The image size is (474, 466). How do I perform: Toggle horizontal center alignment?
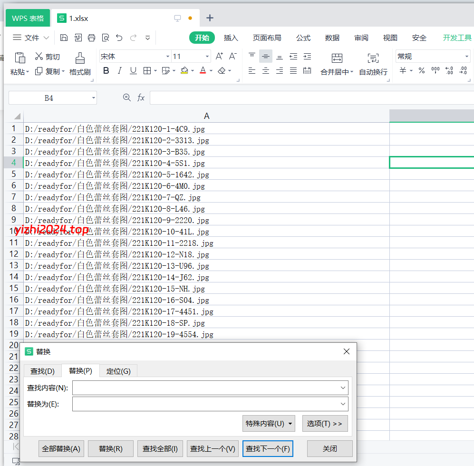tap(266, 71)
